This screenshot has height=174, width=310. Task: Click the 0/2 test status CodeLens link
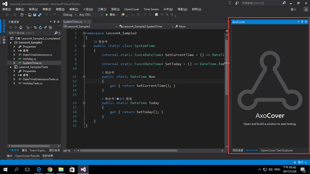coord(124,99)
